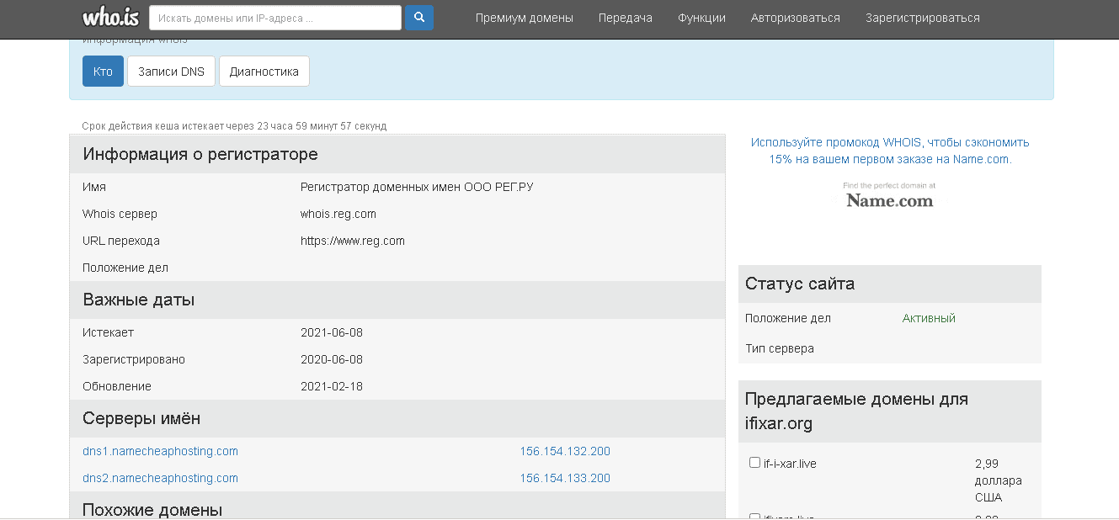Click the IP address 156.154.133.200
Image resolution: width=1119 pixels, height=520 pixels.
[565, 478]
